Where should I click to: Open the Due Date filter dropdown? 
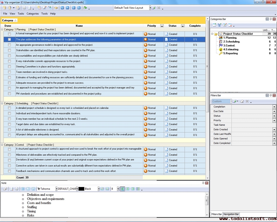pos(274,111)
